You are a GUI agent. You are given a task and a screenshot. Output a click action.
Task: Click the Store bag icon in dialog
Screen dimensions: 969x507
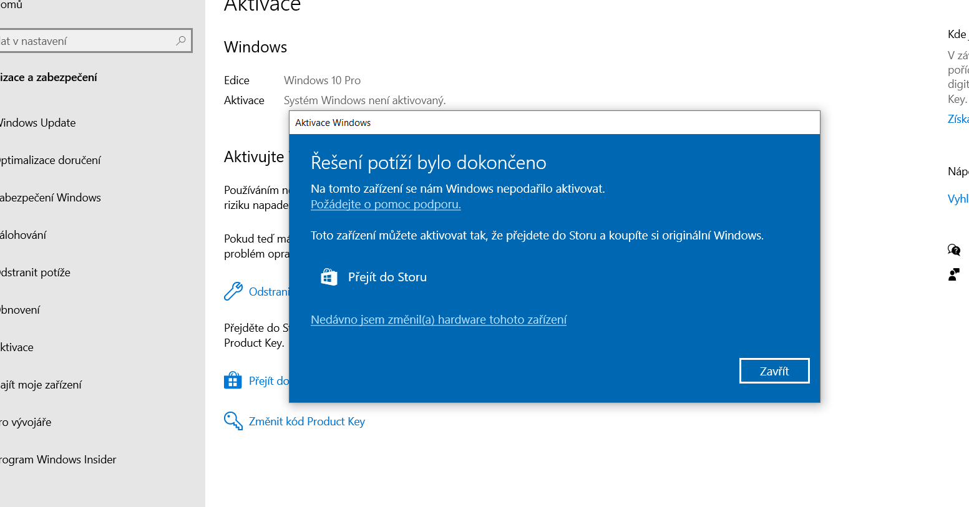point(329,277)
